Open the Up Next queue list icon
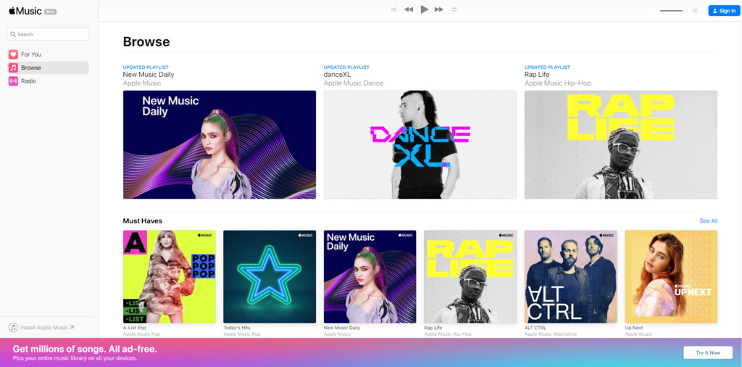The width and height of the screenshot is (742, 367). (695, 11)
